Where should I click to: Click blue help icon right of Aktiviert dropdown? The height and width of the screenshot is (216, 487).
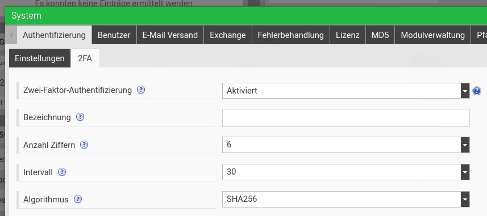pos(476,91)
